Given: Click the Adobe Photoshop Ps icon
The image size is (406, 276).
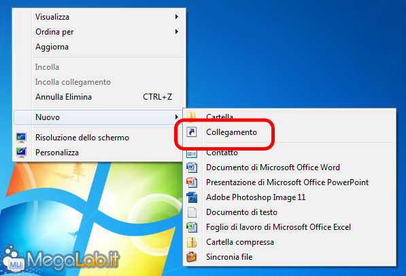Looking at the screenshot, I should [x=192, y=197].
